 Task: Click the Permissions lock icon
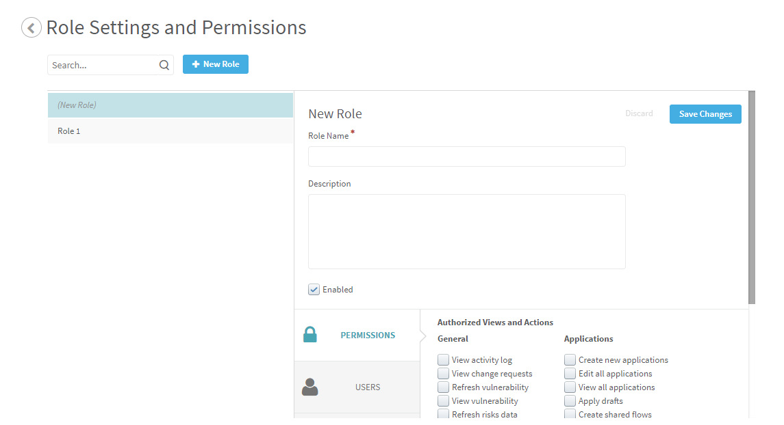coord(310,335)
